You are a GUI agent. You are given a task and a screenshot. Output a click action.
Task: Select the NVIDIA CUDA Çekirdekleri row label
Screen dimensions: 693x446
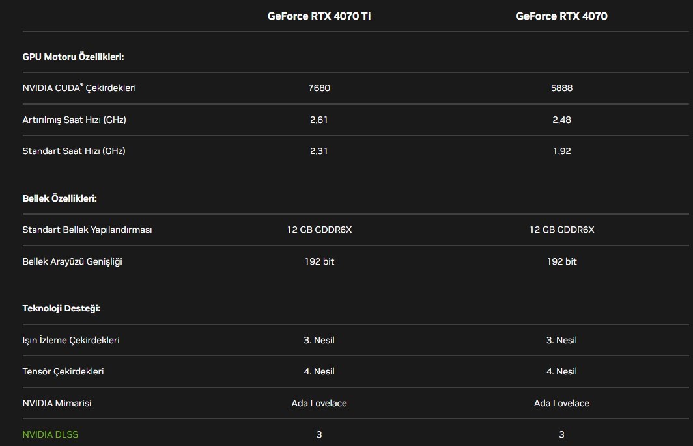(79, 88)
